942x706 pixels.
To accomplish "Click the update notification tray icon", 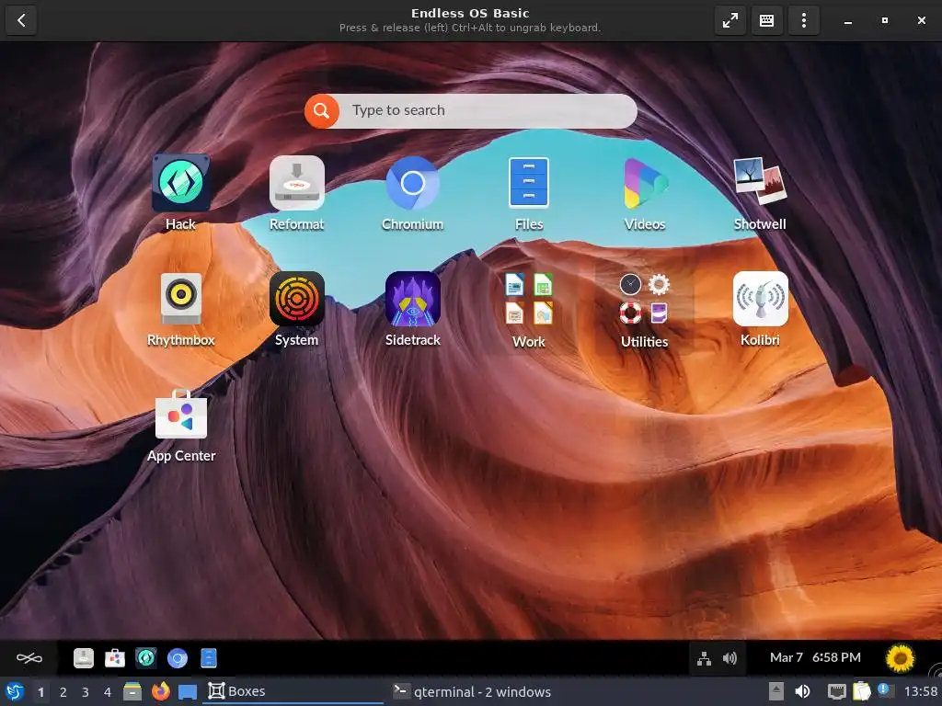I will point(885,690).
